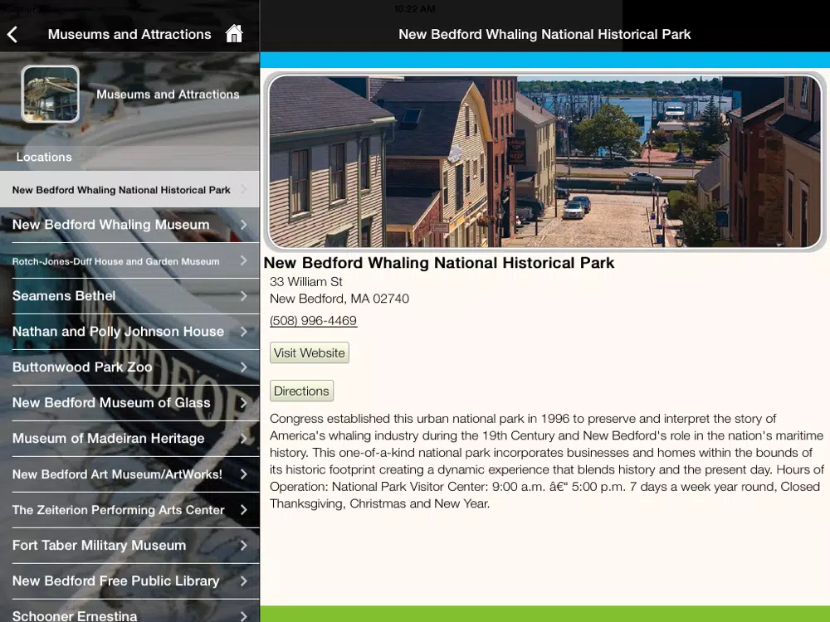Open Rotch-Jones-Duff House and Garden Museum entry
The width and height of the screenshot is (830, 622).
tap(129, 260)
